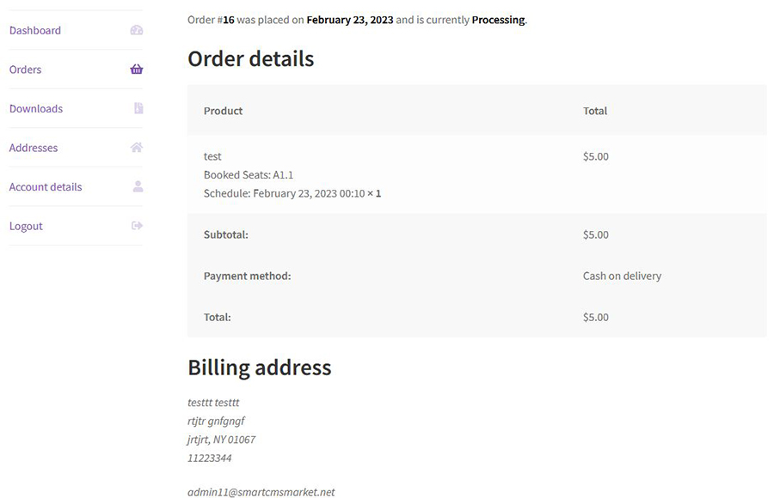Navigate to the Addresses link
The image size is (774, 498).
(34, 148)
